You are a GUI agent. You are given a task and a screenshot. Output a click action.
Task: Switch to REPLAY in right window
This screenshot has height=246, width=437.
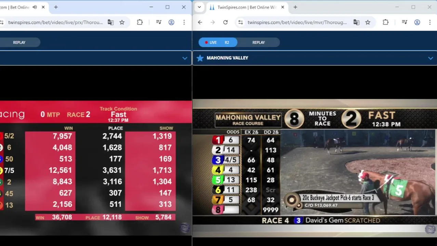(259, 42)
